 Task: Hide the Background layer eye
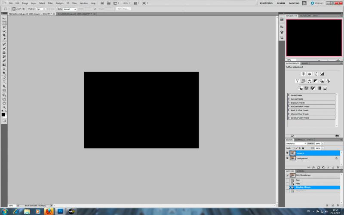click(x=287, y=158)
